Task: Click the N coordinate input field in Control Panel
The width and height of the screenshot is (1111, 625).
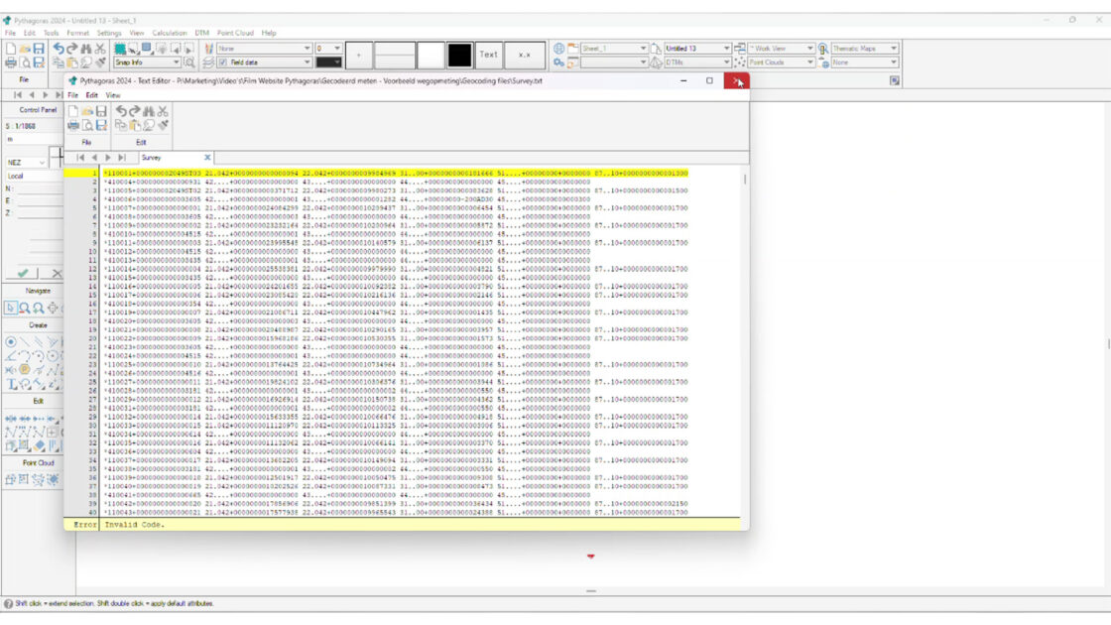Action: point(39,188)
